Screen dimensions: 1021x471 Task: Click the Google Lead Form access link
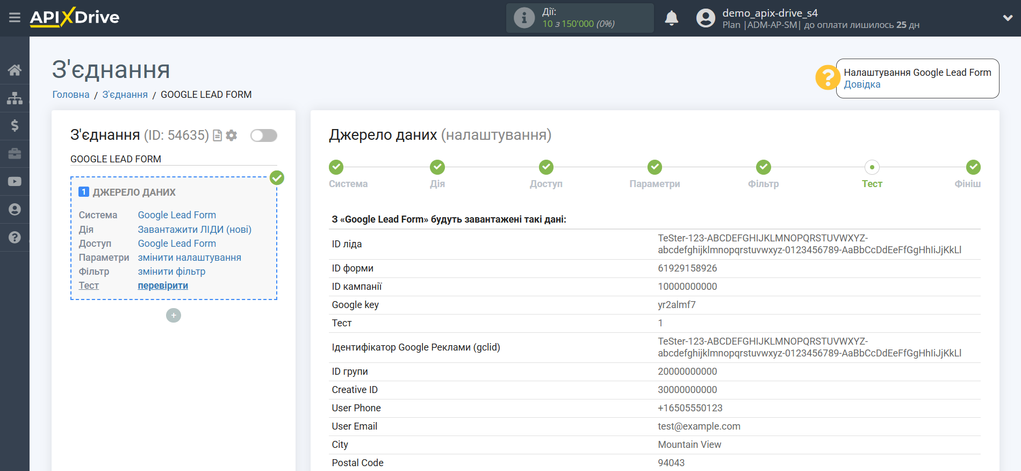click(x=177, y=244)
